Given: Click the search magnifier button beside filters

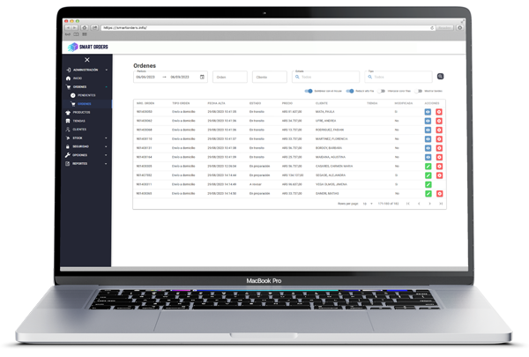Looking at the screenshot, I should (x=441, y=77).
